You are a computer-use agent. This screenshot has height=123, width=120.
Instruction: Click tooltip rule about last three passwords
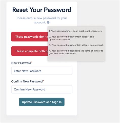76,52
